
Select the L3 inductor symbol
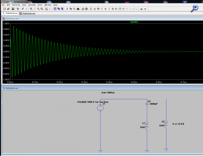166,124
